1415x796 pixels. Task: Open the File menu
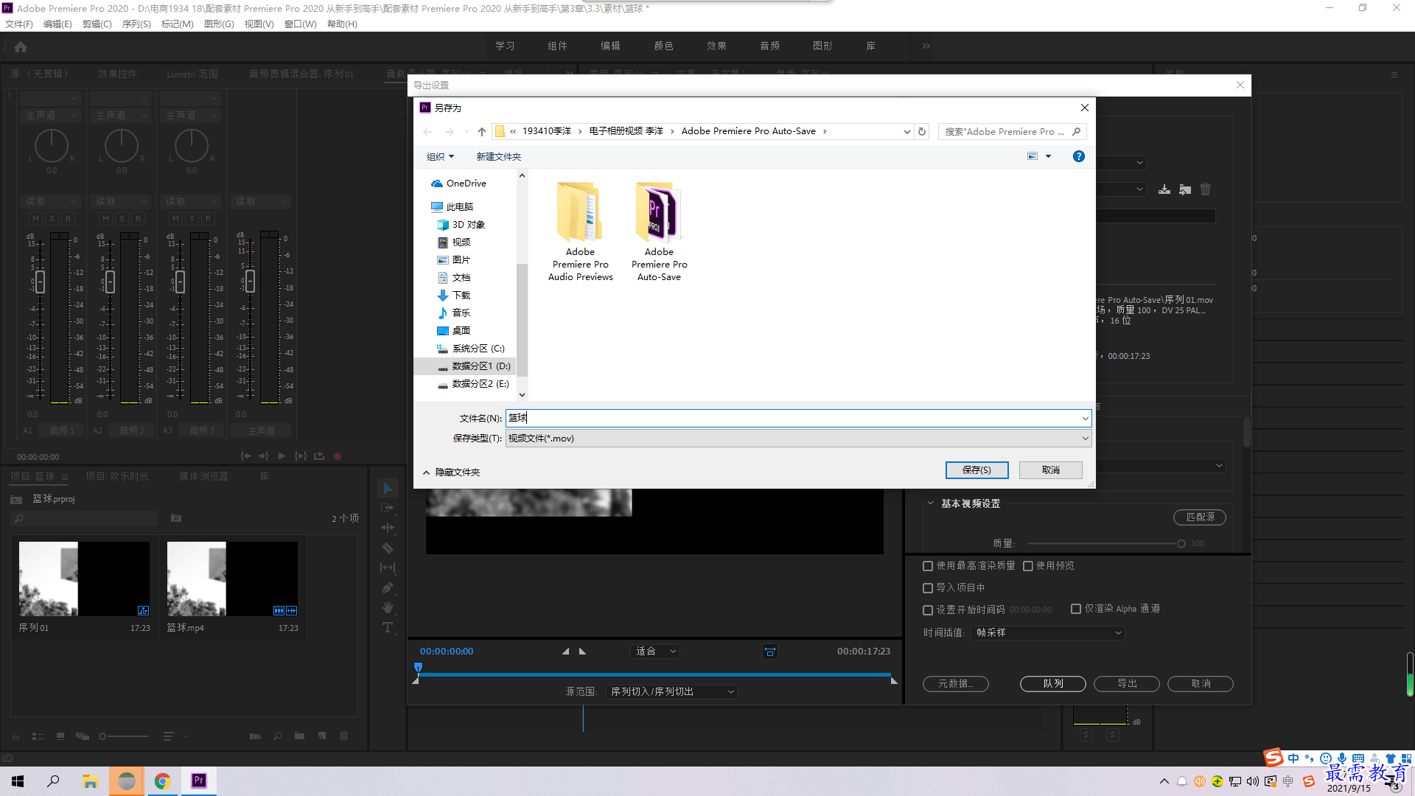(x=19, y=24)
